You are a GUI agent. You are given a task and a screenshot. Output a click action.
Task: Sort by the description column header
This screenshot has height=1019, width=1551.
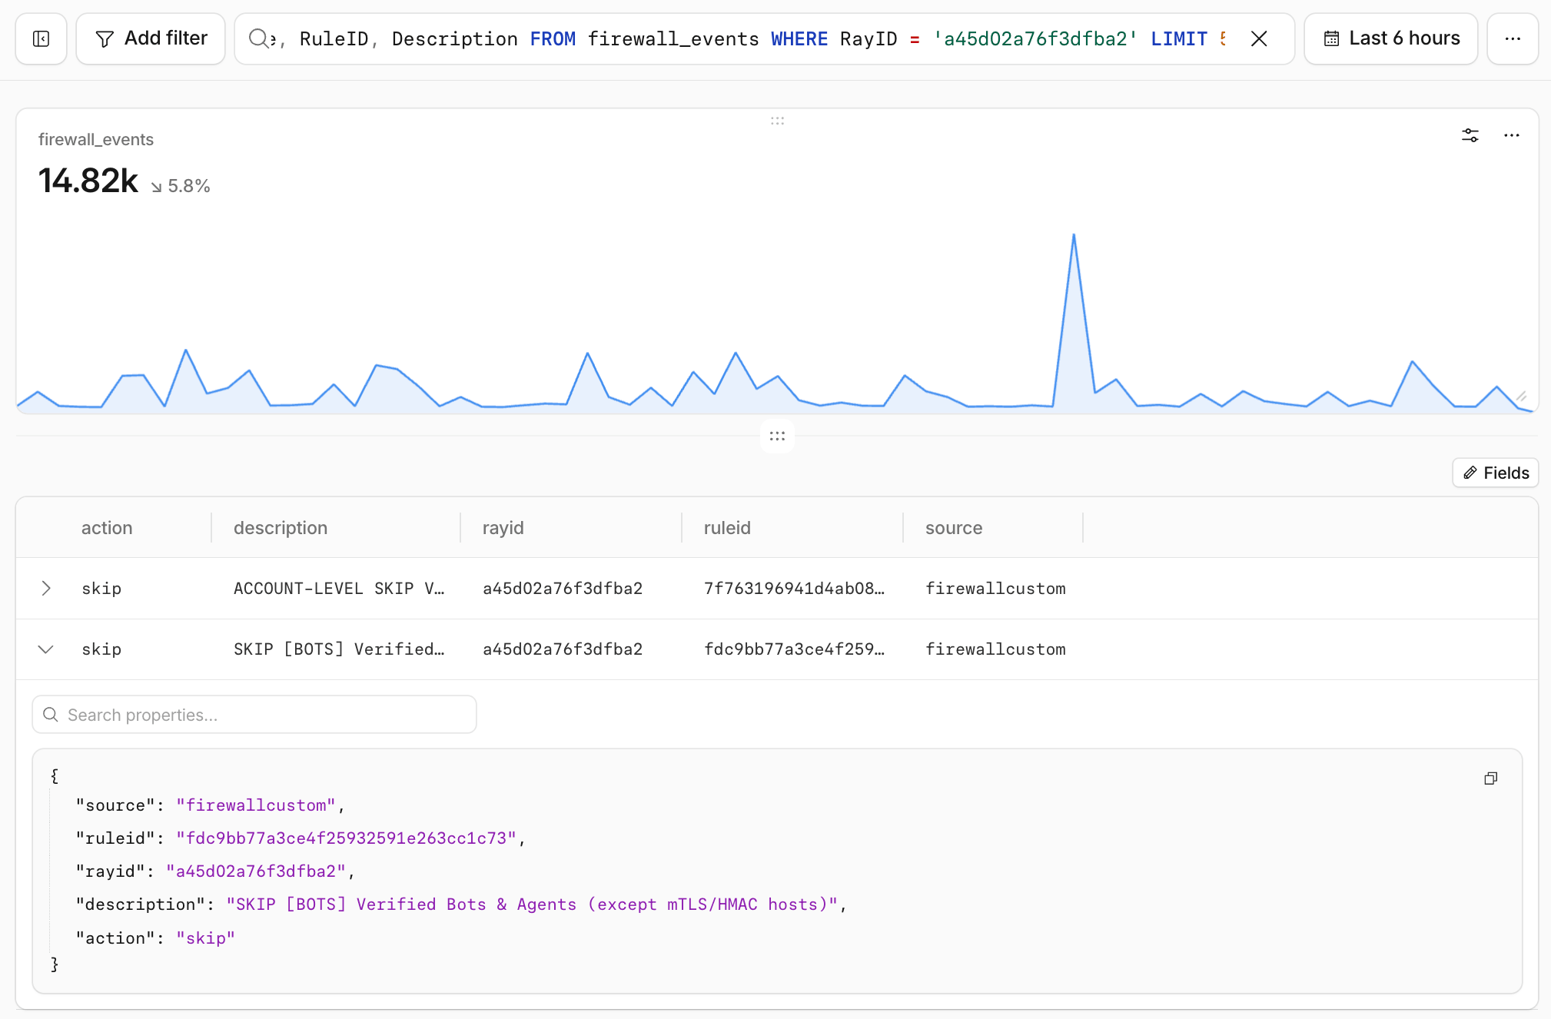[281, 528]
